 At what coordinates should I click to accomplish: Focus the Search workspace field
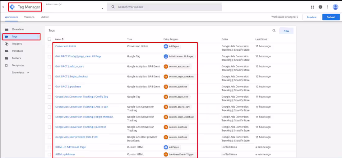pos(164,7)
